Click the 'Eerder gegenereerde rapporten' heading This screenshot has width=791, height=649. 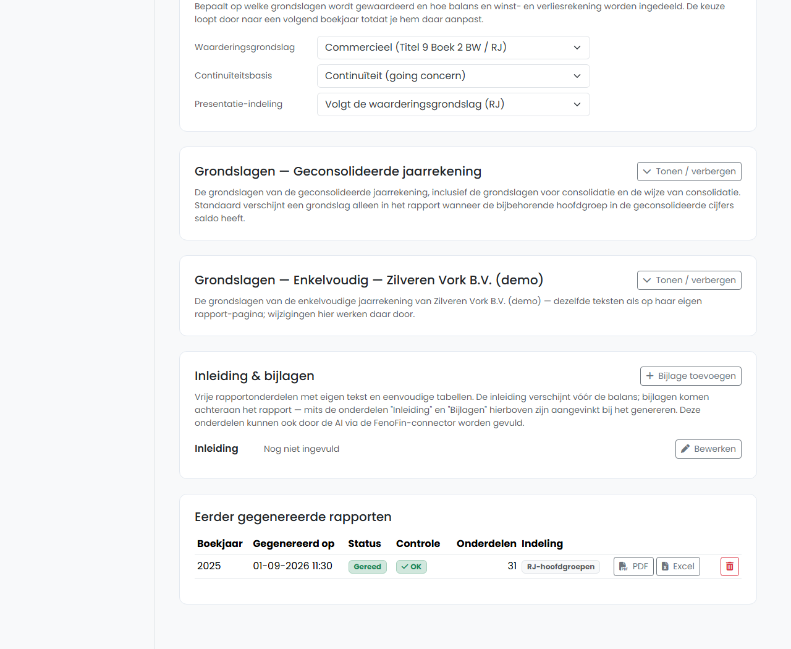pyautogui.click(x=293, y=517)
